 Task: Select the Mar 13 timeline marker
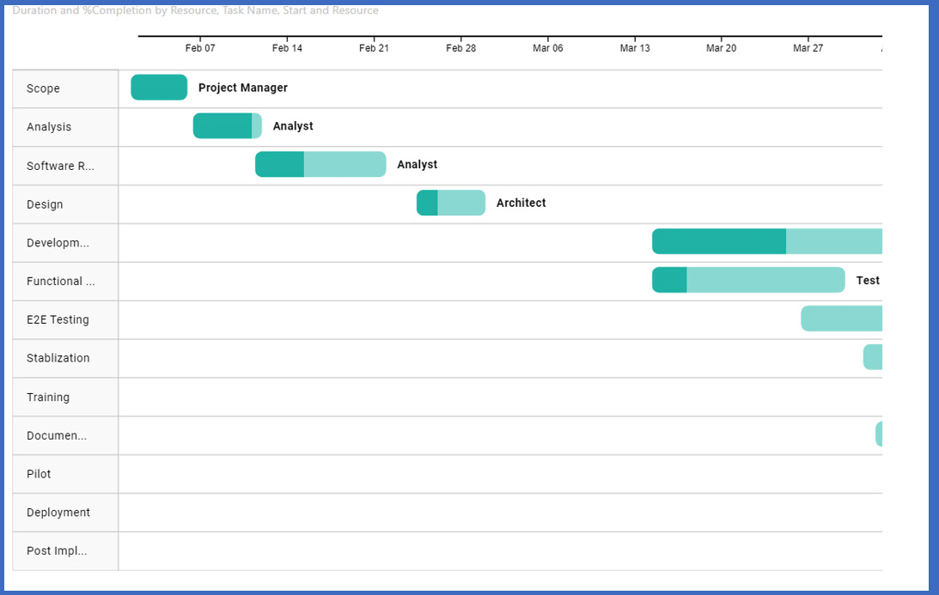(x=635, y=48)
